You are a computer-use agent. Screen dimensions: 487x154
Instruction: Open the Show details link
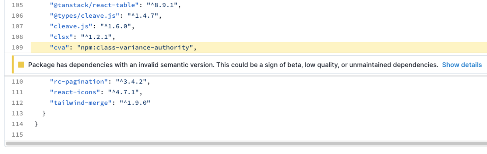pos(462,65)
